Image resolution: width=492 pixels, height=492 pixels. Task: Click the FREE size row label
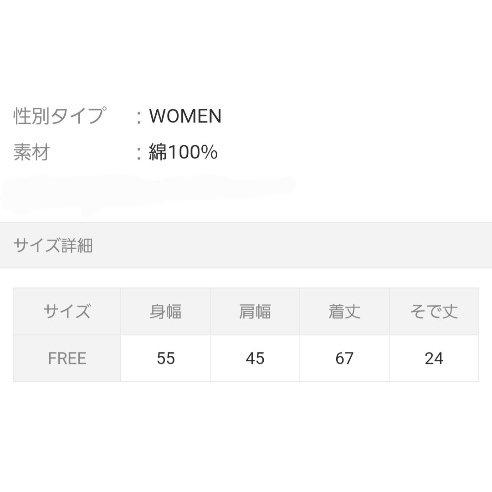[x=67, y=358]
